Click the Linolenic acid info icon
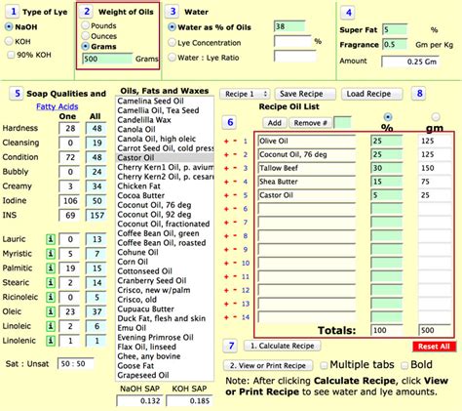Image resolution: width=462 pixels, height=411 pixels. [x=51, y=341]
